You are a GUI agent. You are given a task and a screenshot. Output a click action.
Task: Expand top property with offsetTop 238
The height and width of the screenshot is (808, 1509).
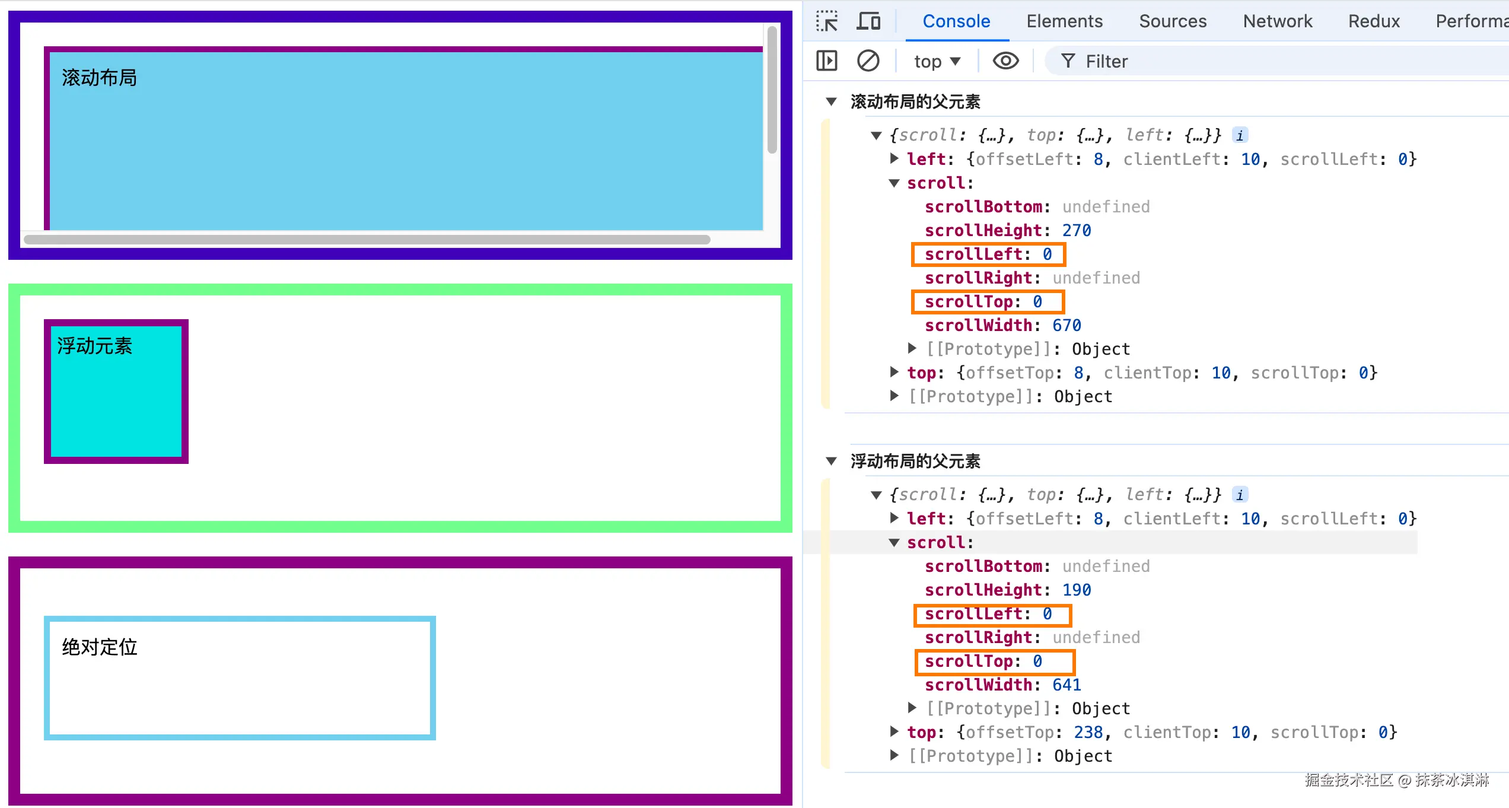pos(894,731)
